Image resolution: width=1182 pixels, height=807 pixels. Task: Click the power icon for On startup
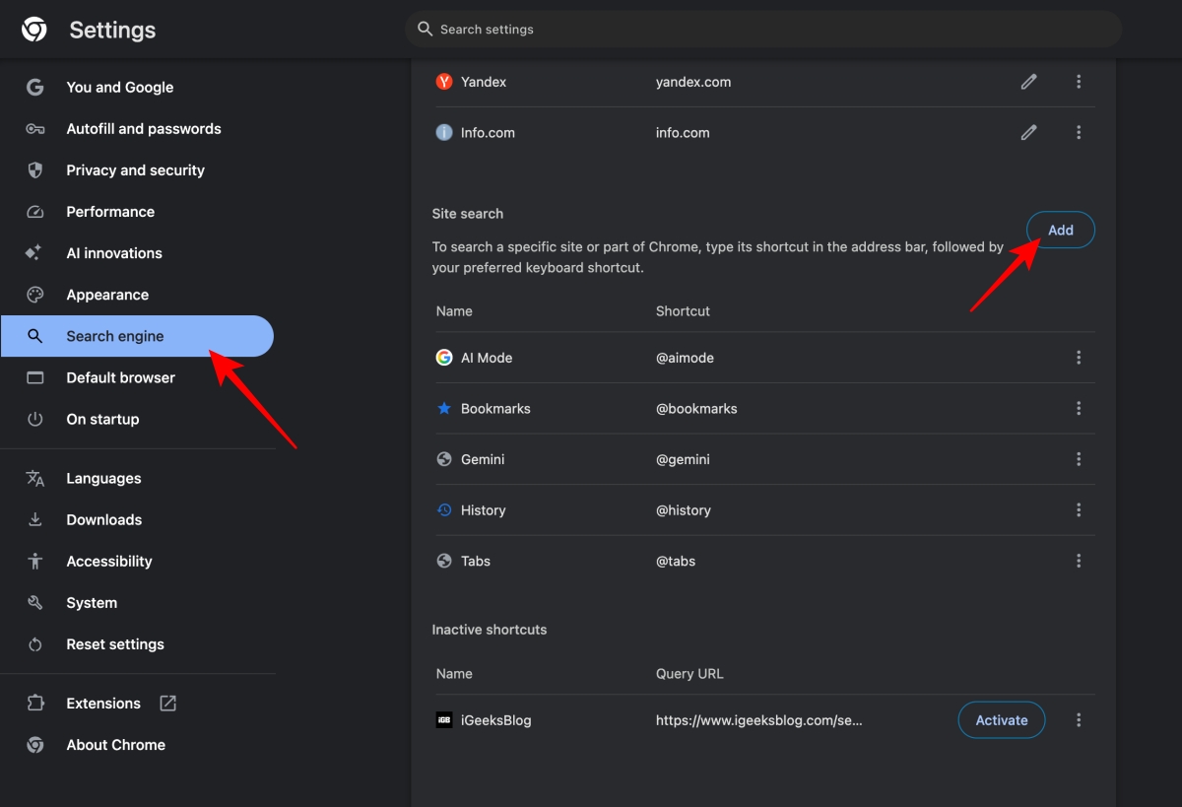pyautogui.click(x=35, y=419)
